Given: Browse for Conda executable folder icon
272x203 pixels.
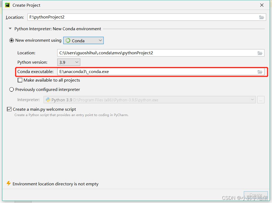Looking at the screenshot, I should coord(260,72).
